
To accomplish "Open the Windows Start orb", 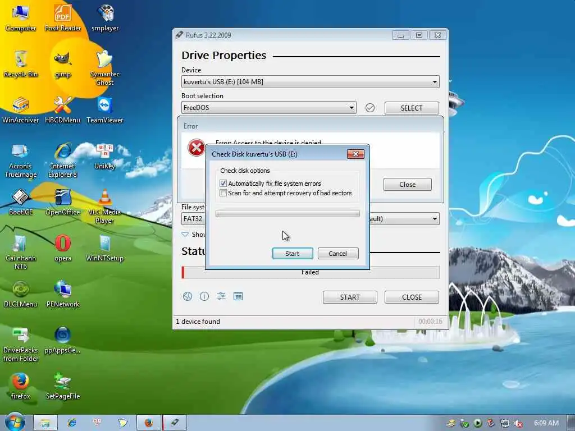I will [15, 422].
